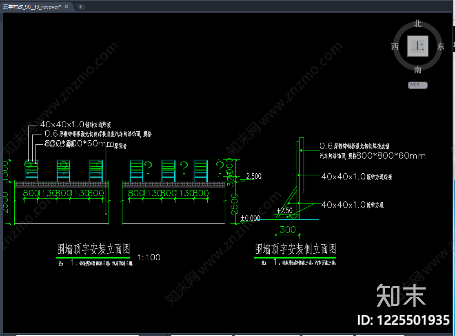This screenshot has width=455, height=336.
Task: Open a new drawing tab with plus
Action: coord(81,7)
